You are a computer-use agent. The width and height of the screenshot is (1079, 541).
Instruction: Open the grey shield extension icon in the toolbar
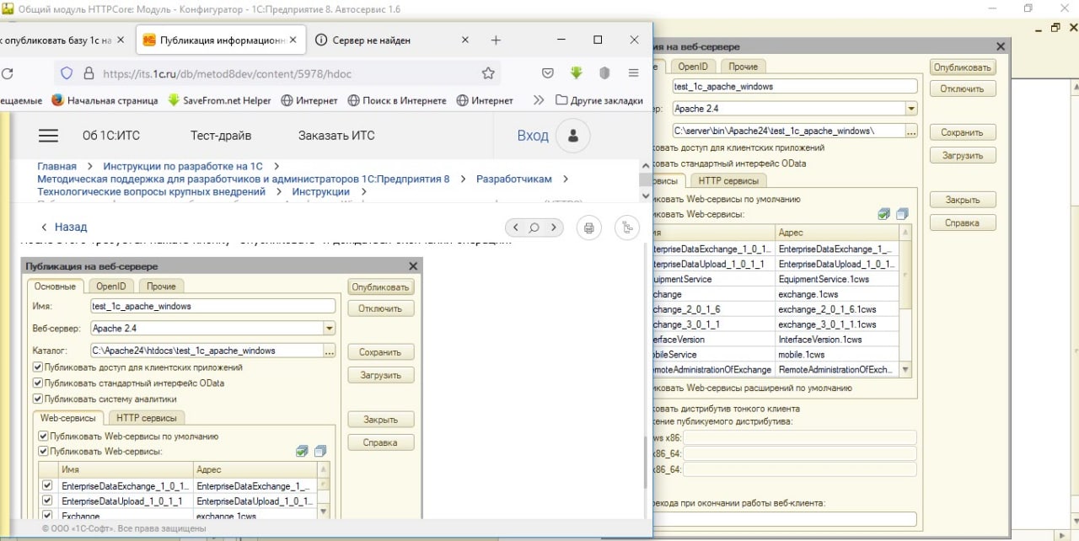click(604, 73)
